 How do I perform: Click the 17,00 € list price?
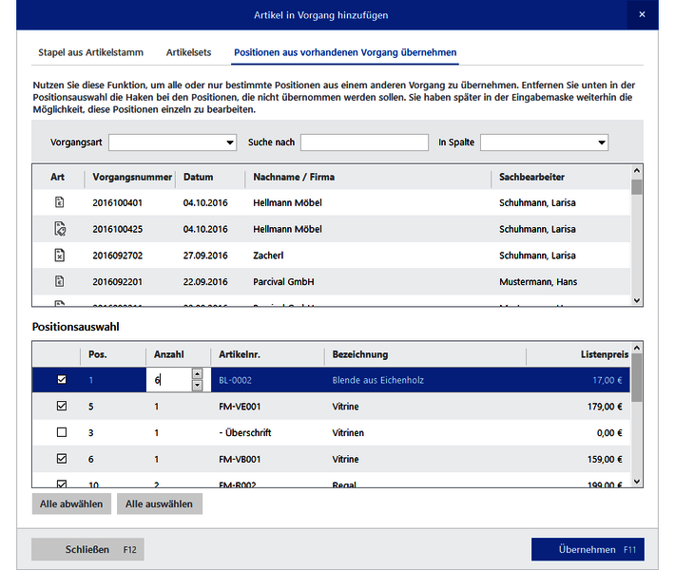pos(607,380)
